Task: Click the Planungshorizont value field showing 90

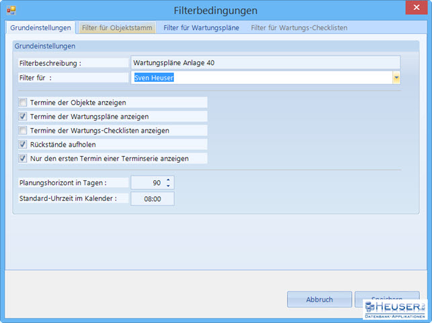Action: pyautogui.click(x=146, y=182)
